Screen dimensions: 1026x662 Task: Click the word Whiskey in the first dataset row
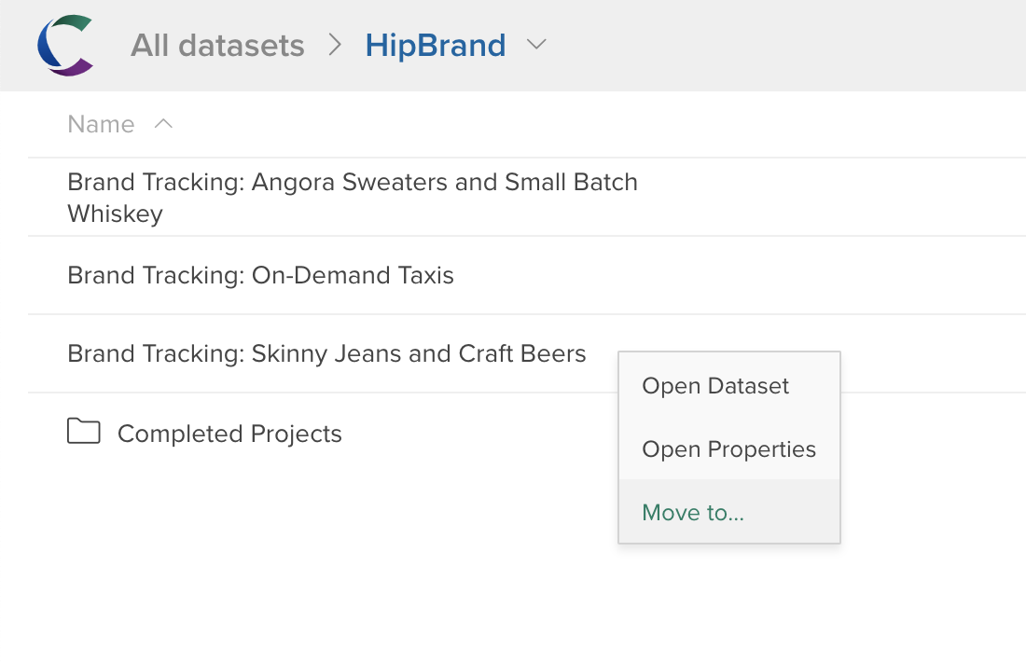point(115,214)
